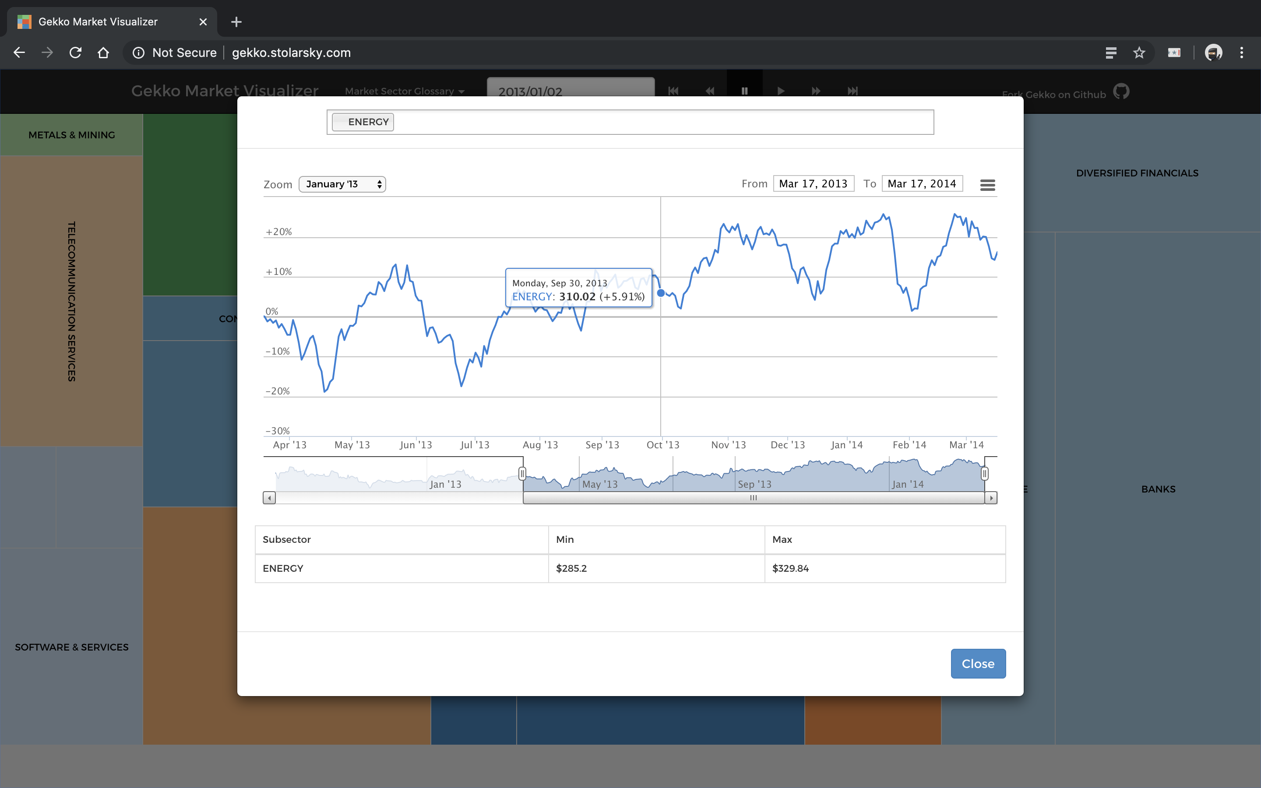Pause the market playback
This screenshot has height=788, width=1261.
(x=745, y=91)
